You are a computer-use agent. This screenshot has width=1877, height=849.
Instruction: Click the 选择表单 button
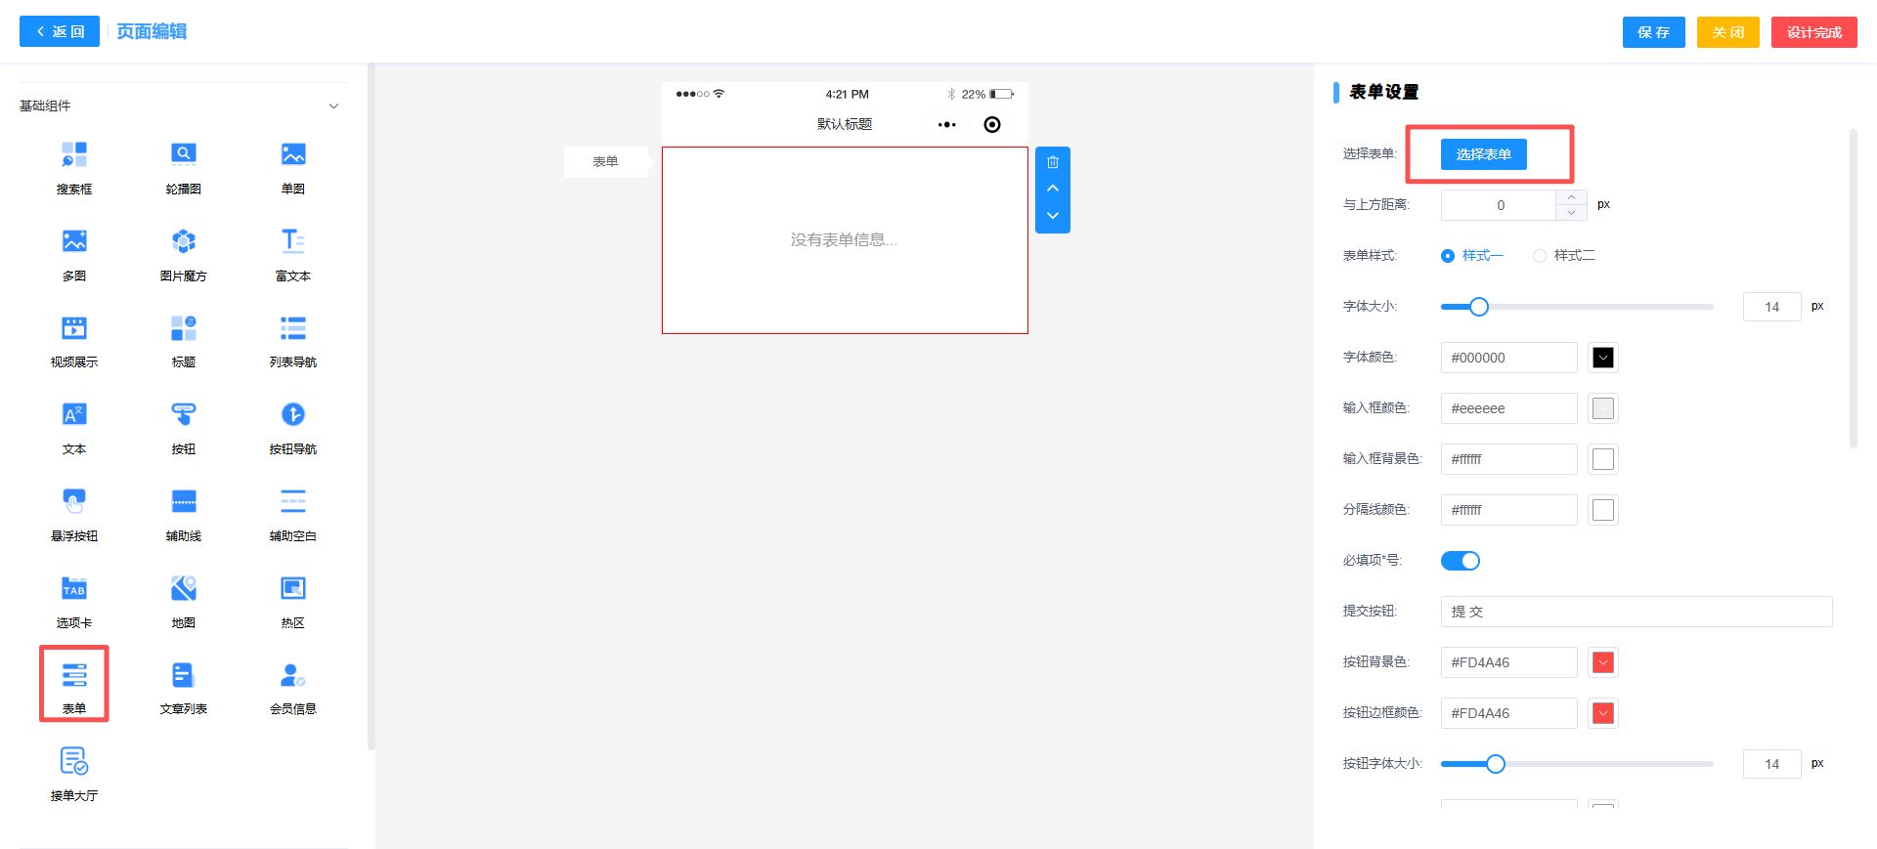coord(1483,154)
